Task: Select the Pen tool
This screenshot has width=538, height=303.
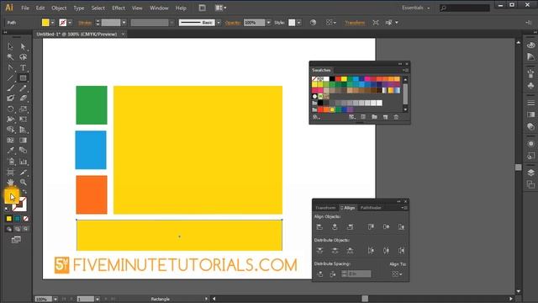Action: click(x=10, y=67)
